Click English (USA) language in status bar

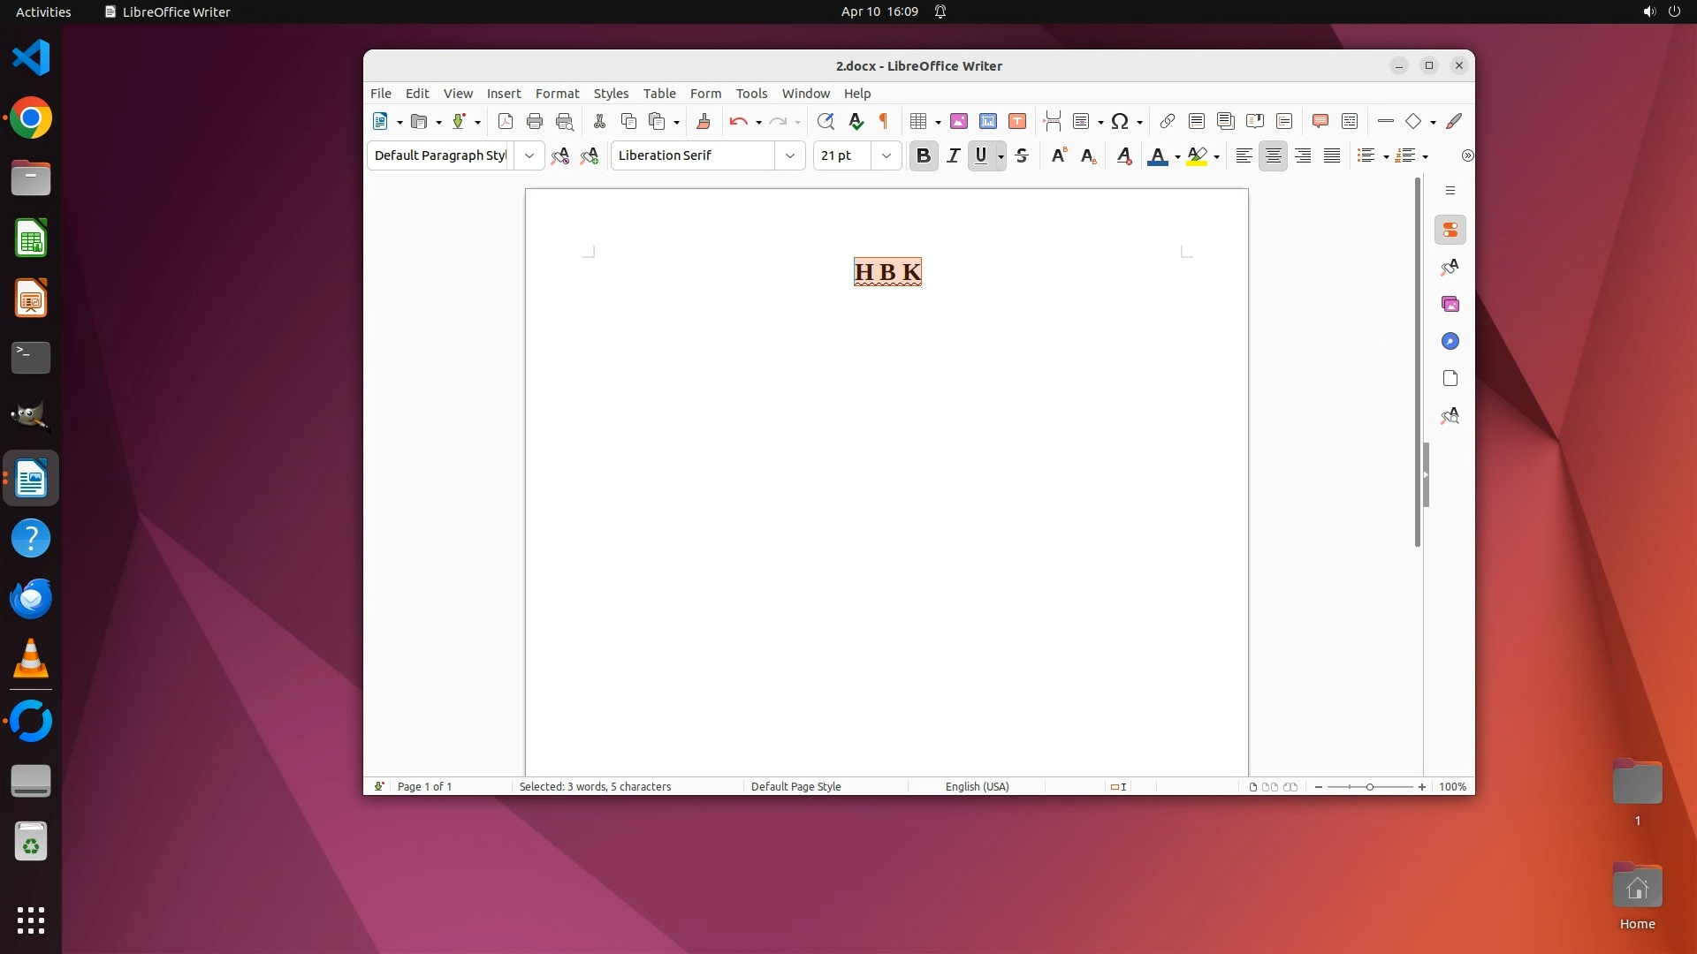[977, 787]
